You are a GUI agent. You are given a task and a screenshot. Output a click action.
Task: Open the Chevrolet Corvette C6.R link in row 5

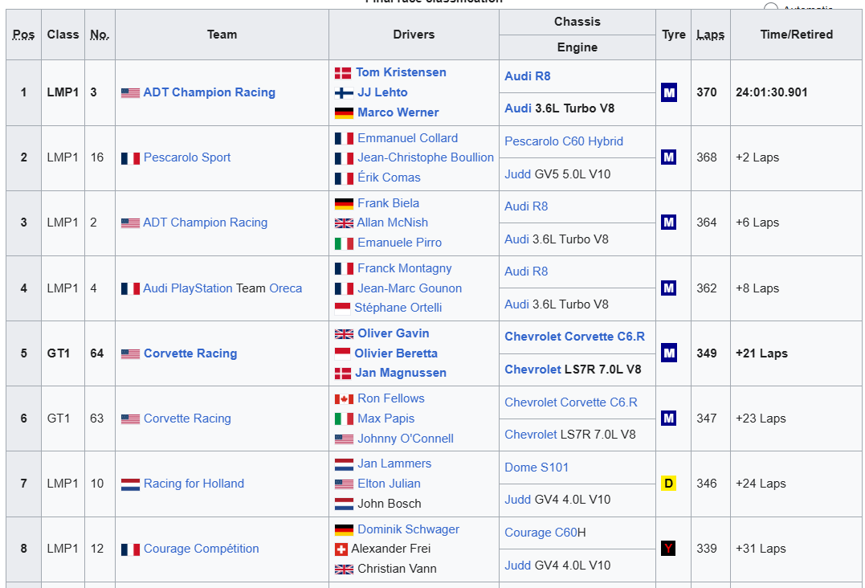point(574,337)
